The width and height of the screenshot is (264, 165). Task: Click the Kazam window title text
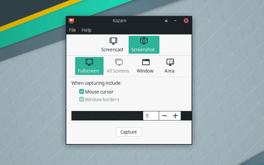coord(119,21)
